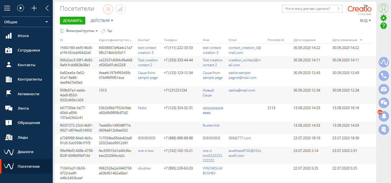The width and height of the screenshot is (391, 183).
Task: Click the green Добавить button
Action: point(73,21)
